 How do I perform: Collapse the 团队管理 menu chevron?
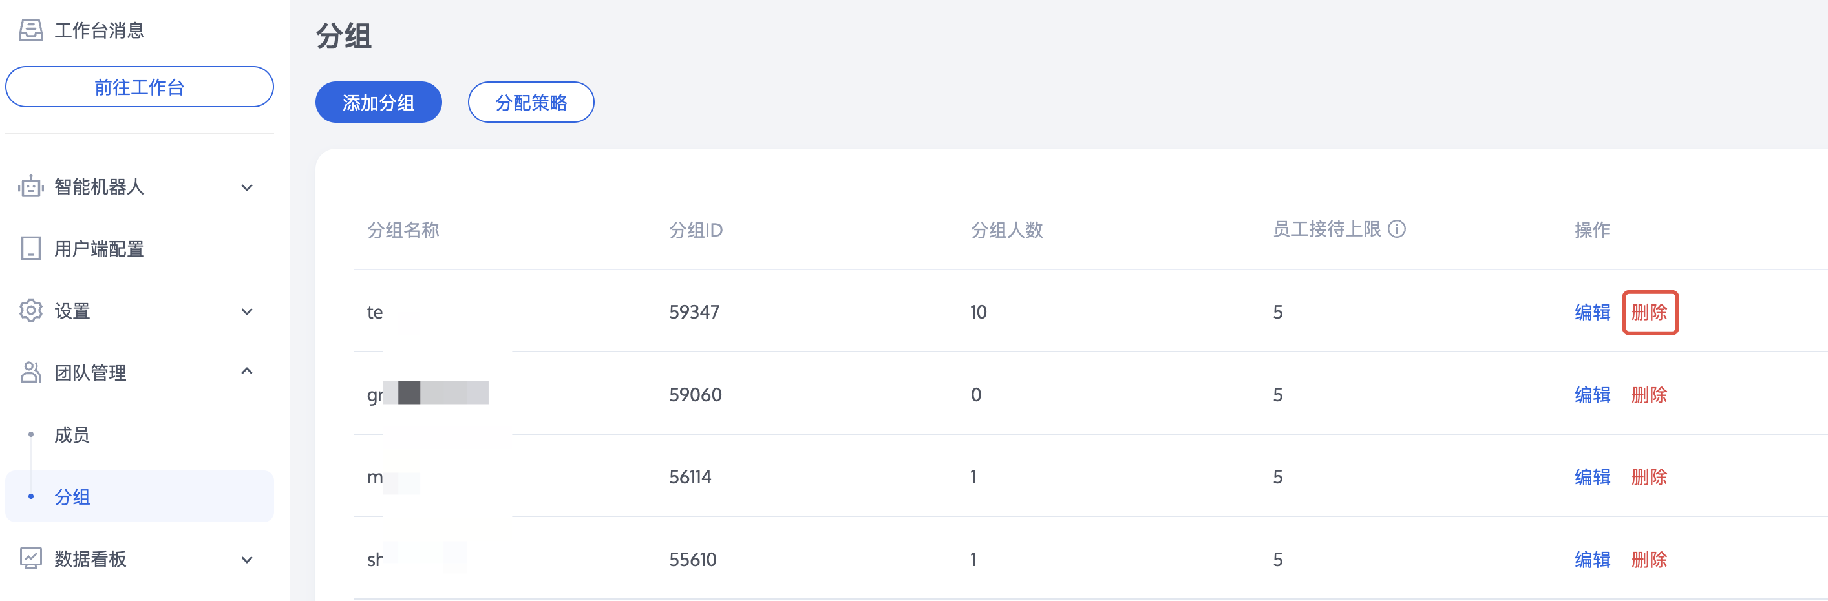point(247,371)
